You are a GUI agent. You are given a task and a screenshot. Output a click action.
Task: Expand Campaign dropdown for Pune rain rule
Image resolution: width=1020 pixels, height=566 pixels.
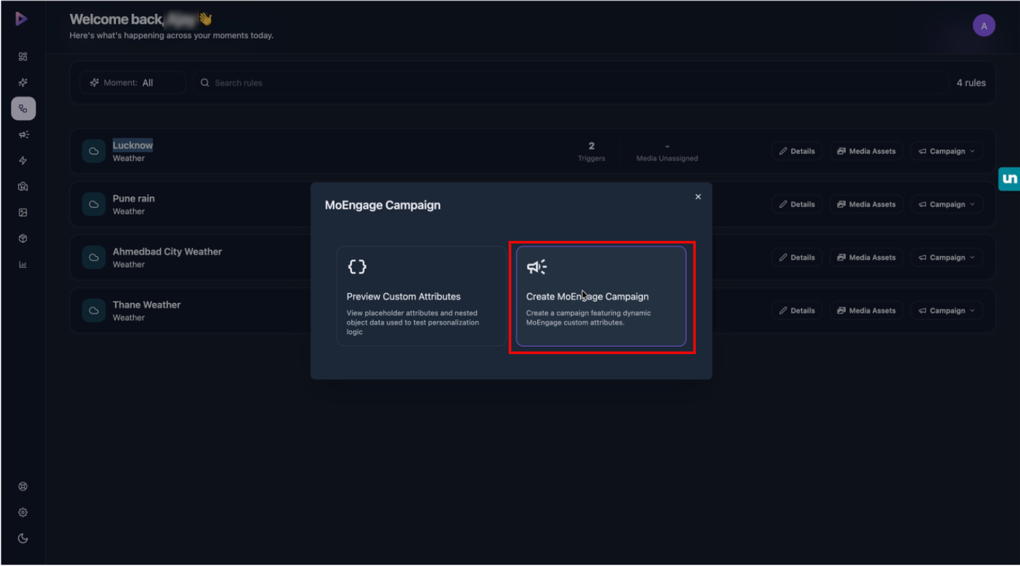click(947, 204)
